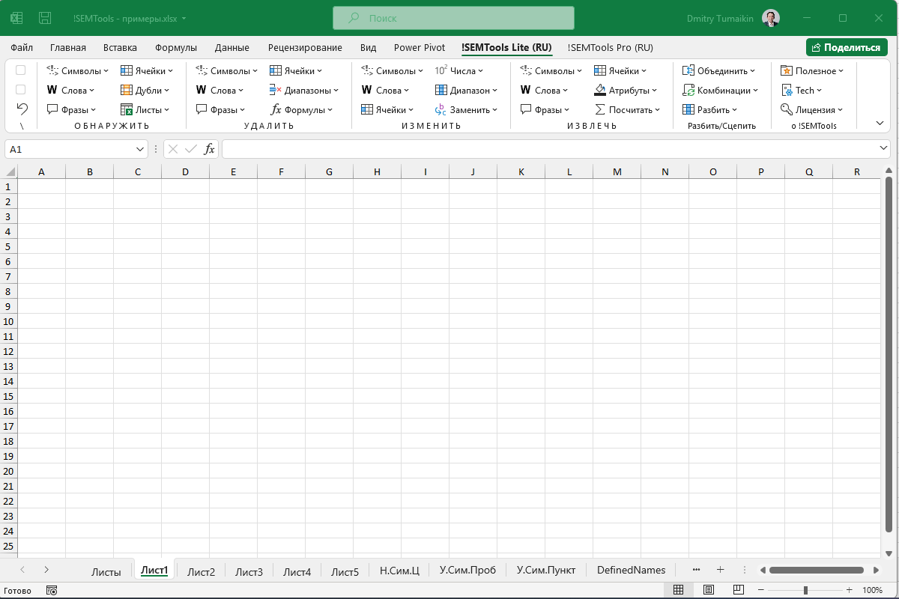Open the Атрибуты tool in the ИЗВЛЕЧЬ group
The height and width of the screenshot is (599, 899).
[626, 91]
